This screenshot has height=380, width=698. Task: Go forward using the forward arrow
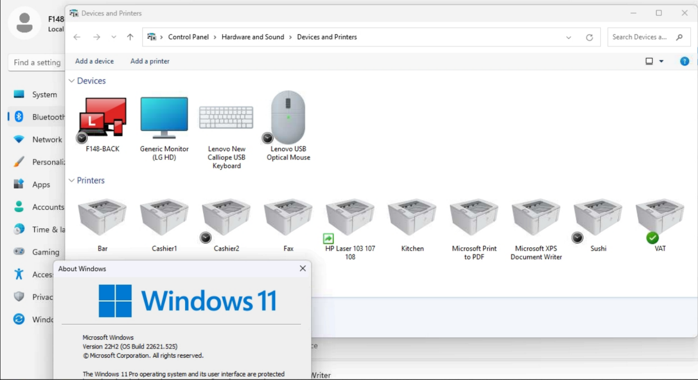pyautogui.click(x=96, y=37)
